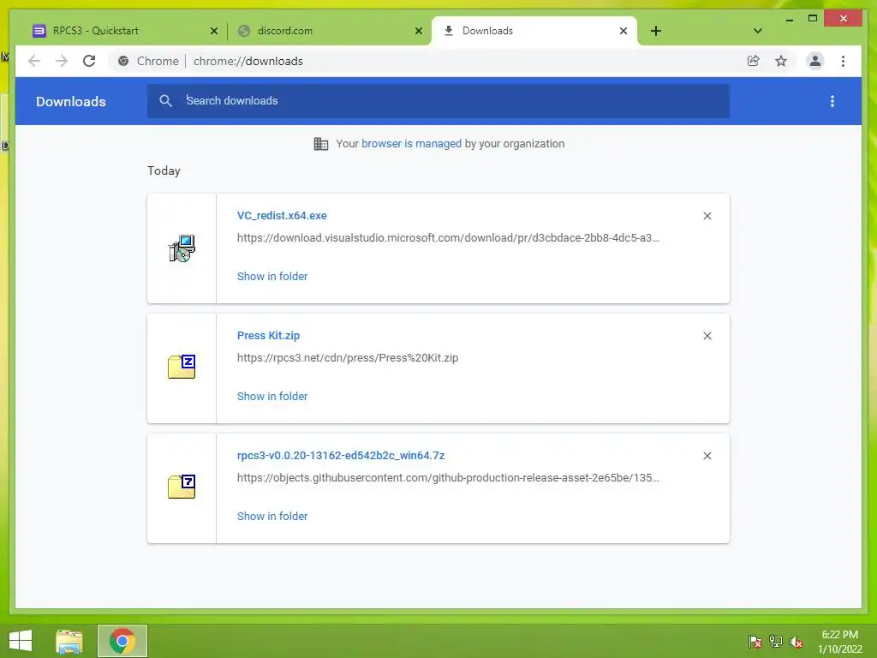The width and height of the screenshot is (877, 658).
Task: Close the Downloads tab
Action: coord(623,32)
